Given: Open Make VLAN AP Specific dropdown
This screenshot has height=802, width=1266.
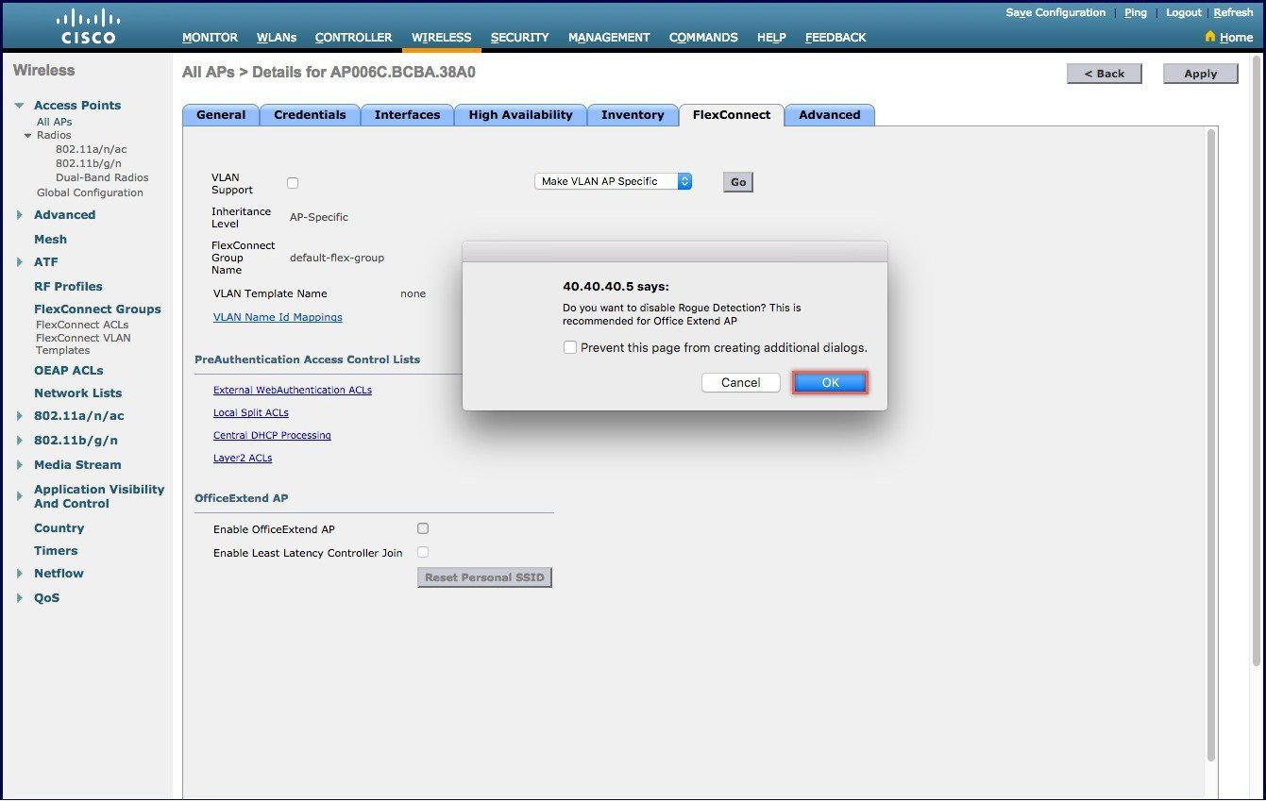Looking at the screenshot, I should [614, 181].
